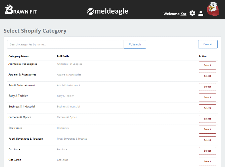Select the Animals & Pet Supplies category
This screenshot has width=225, height=167.
click(x=208, y=65)
